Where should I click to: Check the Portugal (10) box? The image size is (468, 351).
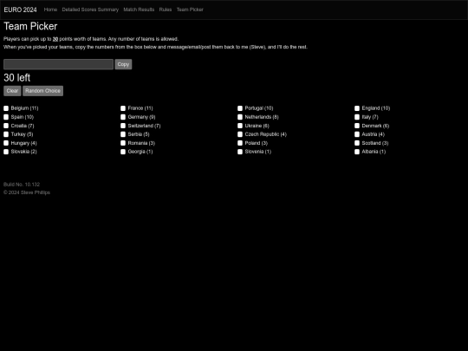[x=240, y=108]
